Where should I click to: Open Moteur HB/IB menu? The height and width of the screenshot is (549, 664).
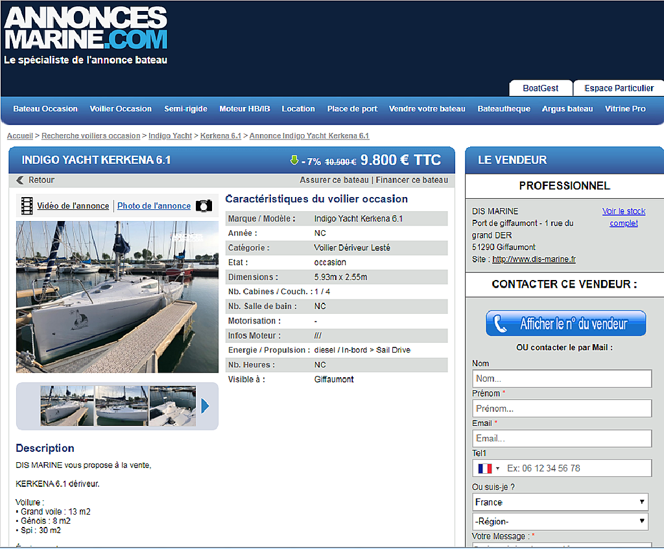click(244, 109)
